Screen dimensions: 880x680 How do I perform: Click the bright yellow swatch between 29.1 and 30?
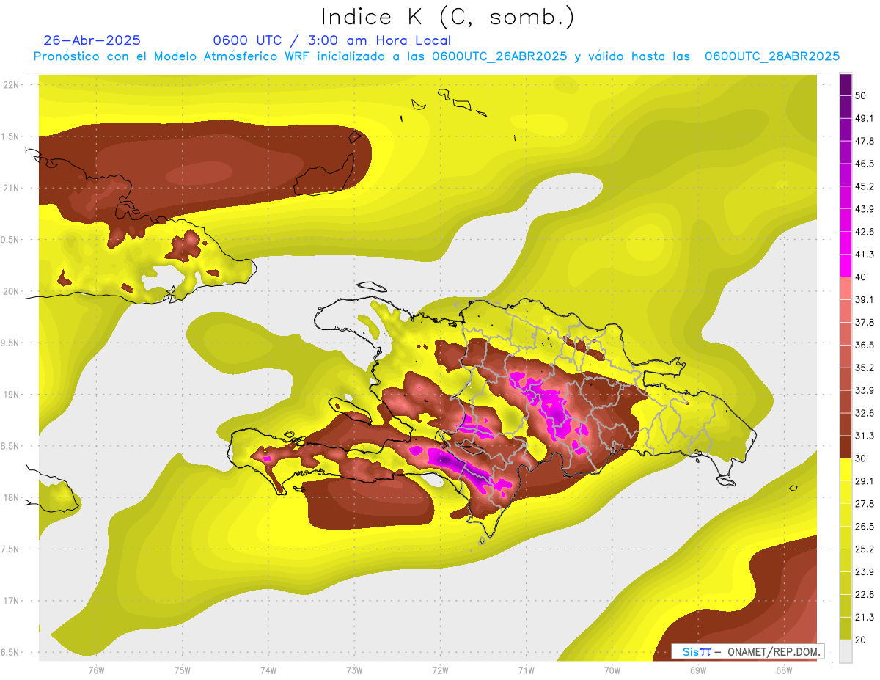tap(846, 469)
